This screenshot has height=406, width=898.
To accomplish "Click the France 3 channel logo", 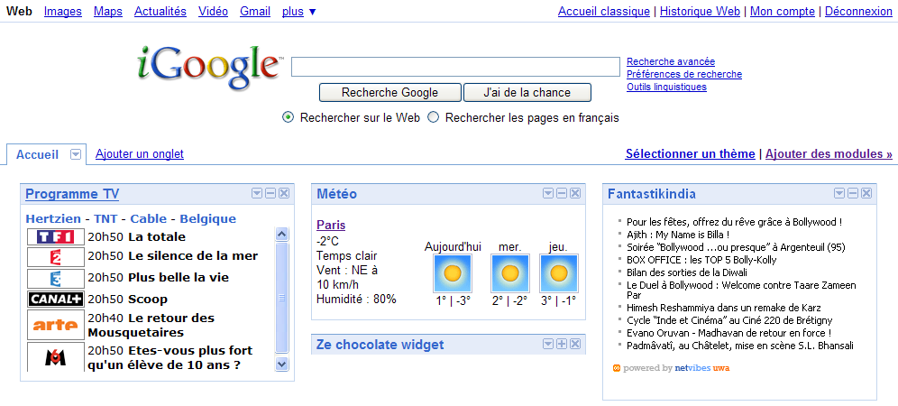I will point(56,278).
